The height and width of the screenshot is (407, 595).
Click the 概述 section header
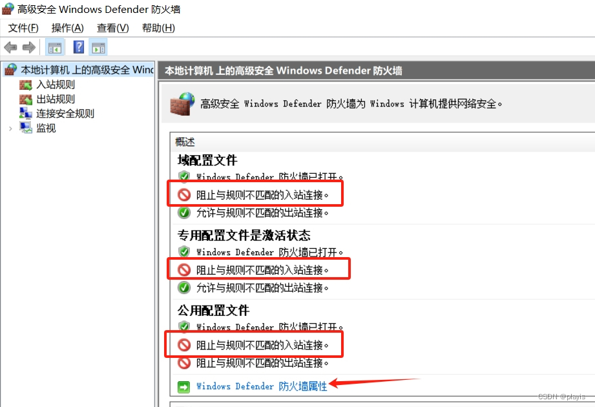[185, 142]
